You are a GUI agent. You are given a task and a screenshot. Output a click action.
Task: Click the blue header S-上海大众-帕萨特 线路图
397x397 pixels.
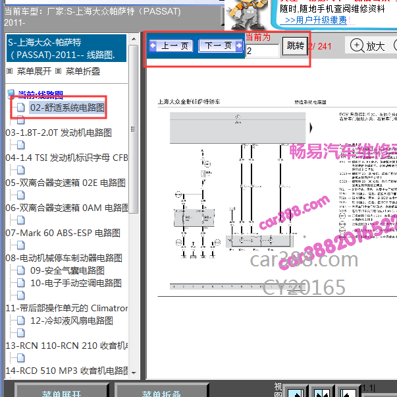(x=66, y=48)
